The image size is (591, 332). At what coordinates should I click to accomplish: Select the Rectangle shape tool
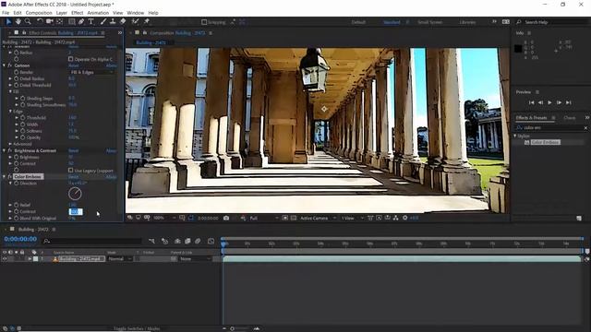71,22
